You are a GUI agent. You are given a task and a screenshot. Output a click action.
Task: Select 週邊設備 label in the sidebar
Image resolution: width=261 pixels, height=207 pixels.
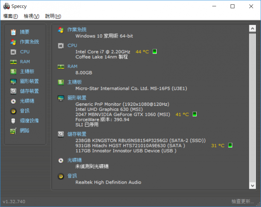click(29, 121)
